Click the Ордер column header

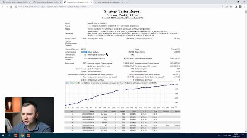pyautogui.click(x=113, y=112)
